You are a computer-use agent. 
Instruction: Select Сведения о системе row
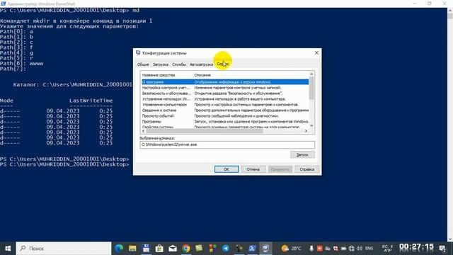pyautogui.click(x=225, y=110)
